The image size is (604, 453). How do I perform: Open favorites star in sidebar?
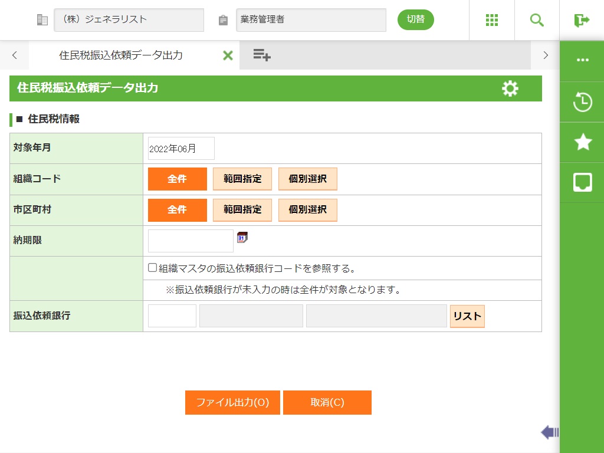(x=582, y=142)
